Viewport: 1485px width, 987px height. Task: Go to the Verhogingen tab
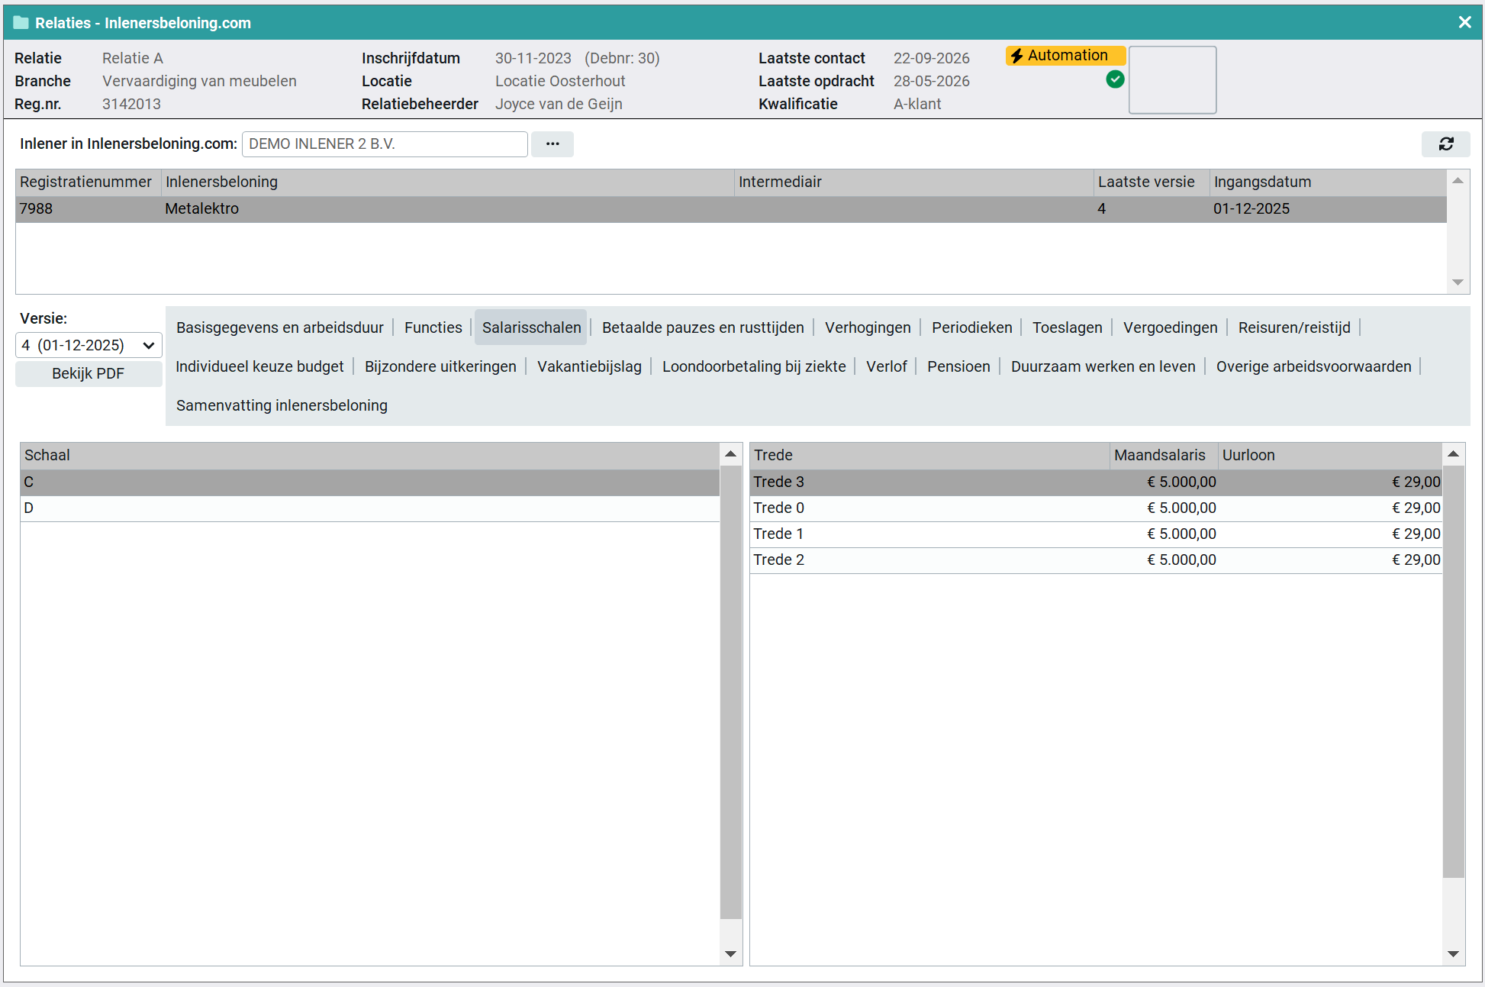(868, 327)
